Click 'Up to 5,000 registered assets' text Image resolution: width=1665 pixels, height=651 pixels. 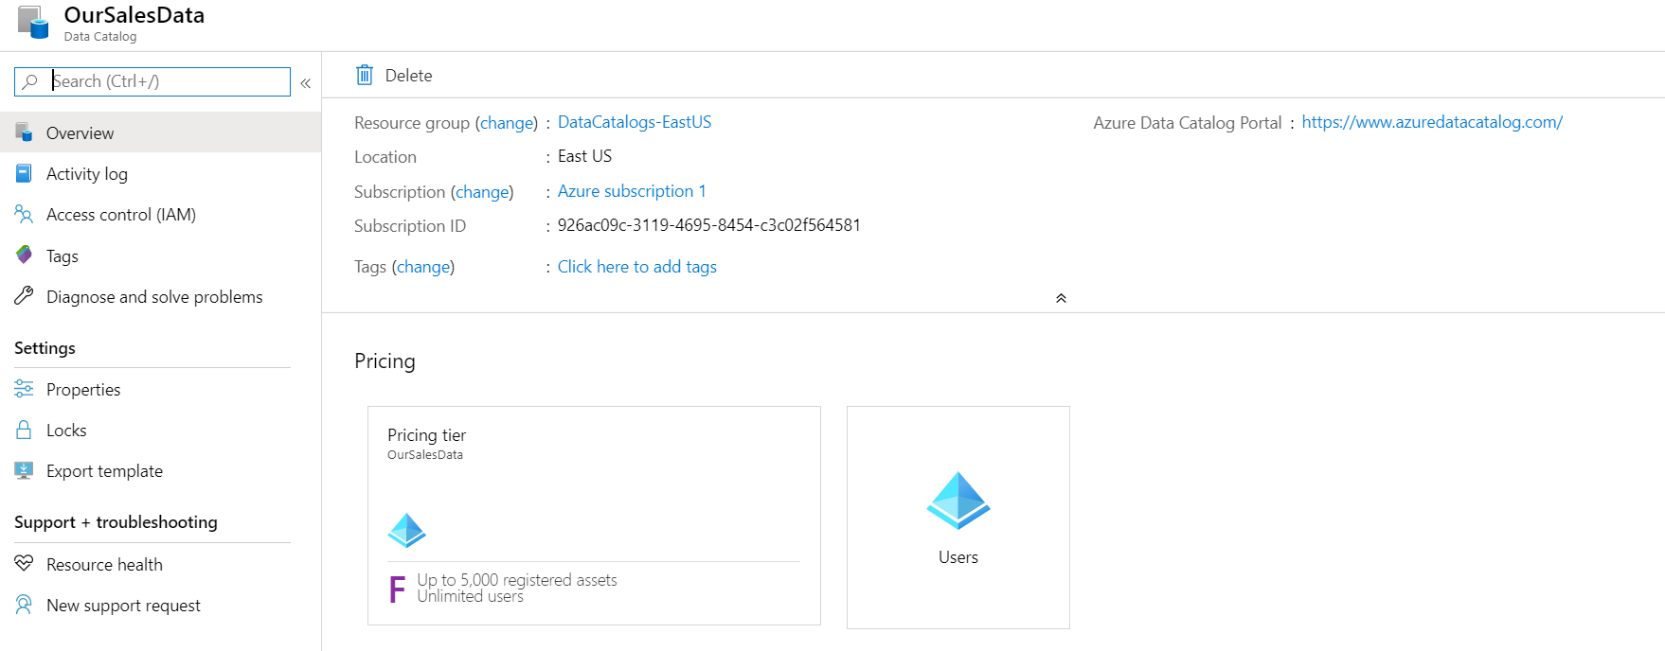tap(517, 580)
